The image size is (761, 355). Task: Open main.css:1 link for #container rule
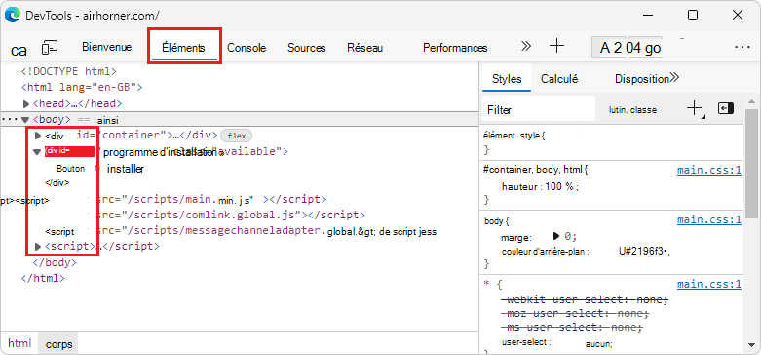(x=709, y=171)
